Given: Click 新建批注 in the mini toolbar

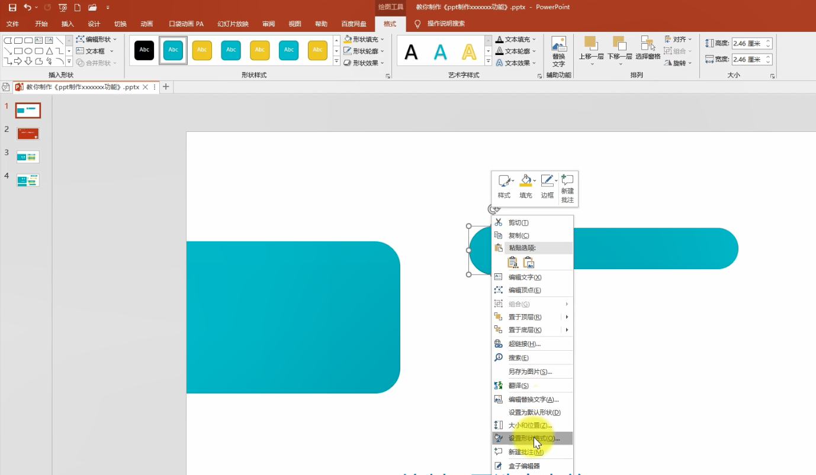Looking at the screenshot, I should click(x=567, y=188).
